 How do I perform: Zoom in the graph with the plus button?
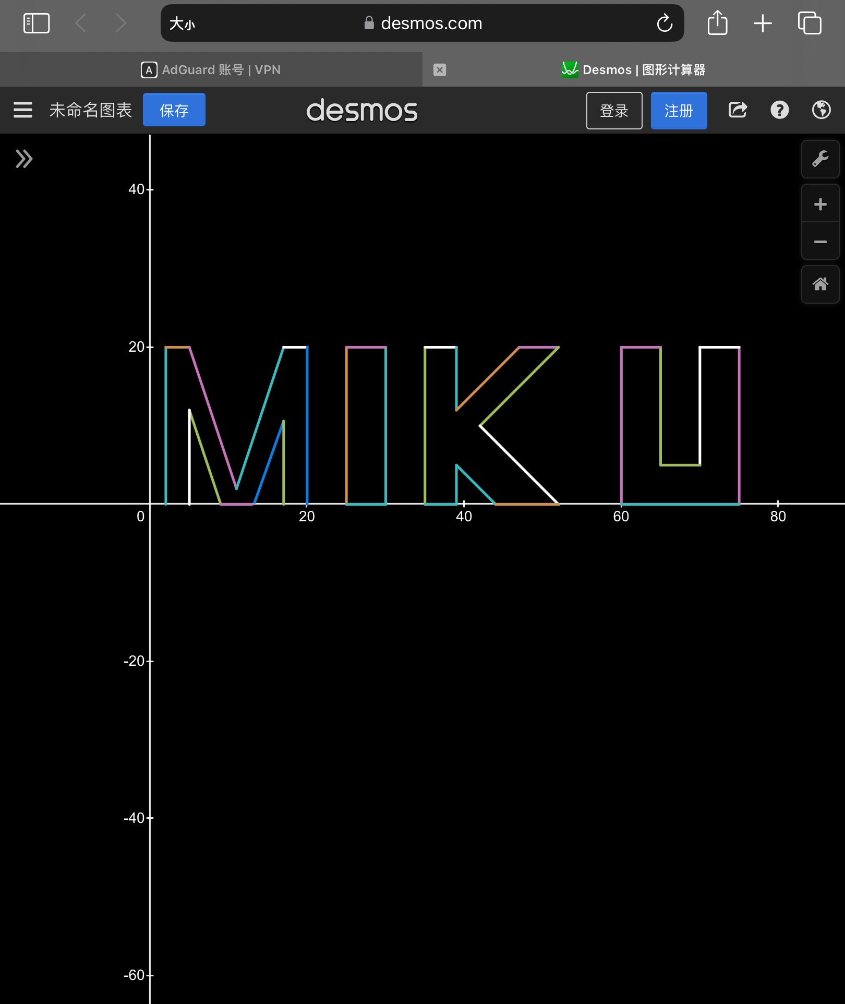(820, 204)
